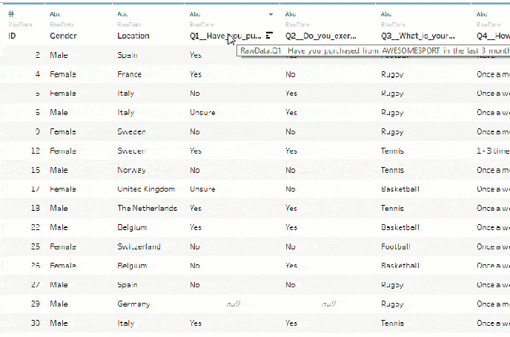Click 'Tennis' cell in The Netherlands row

point(393,208)
